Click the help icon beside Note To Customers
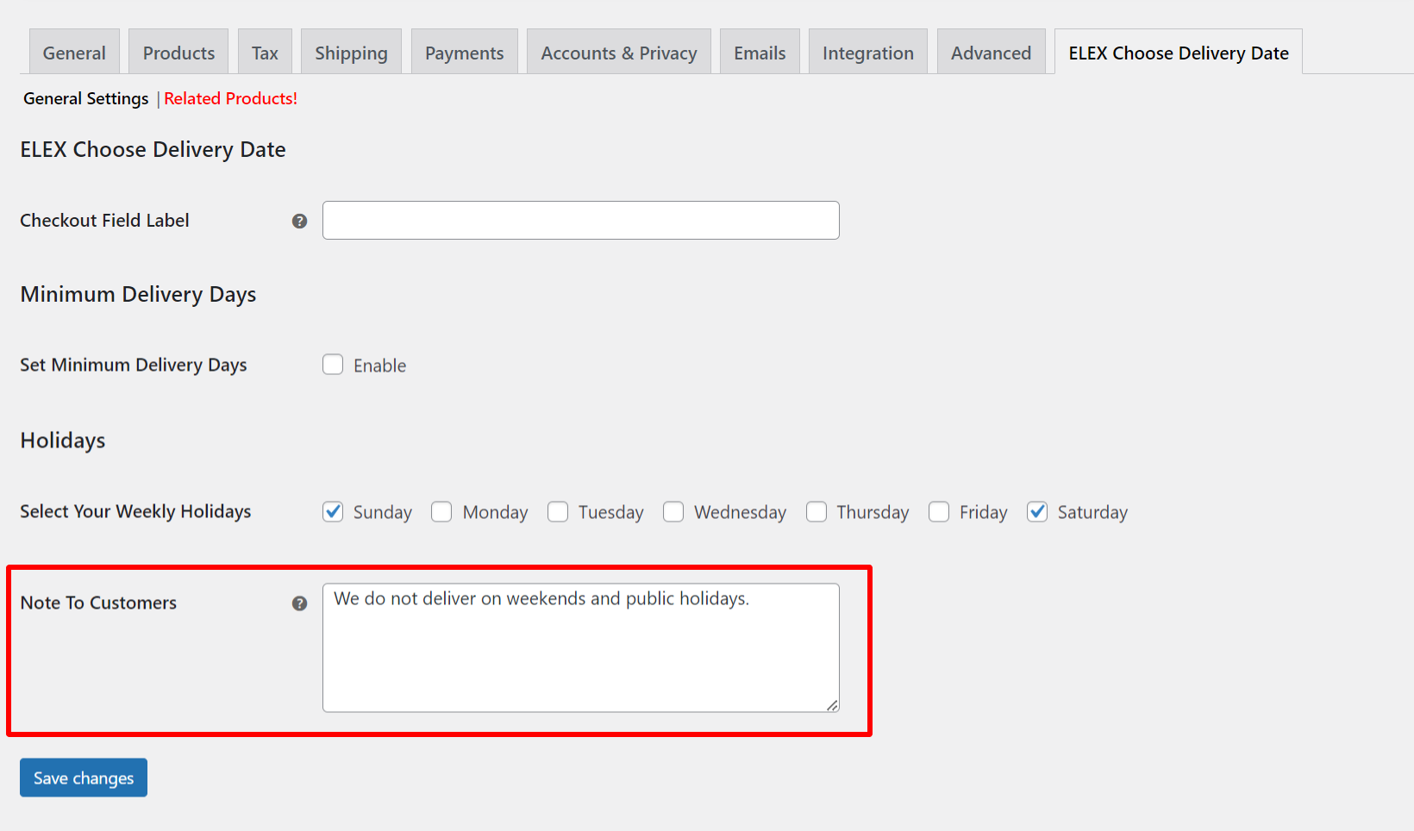The image size is (1414, 831). pyautogui.click(x=299, y=603)
